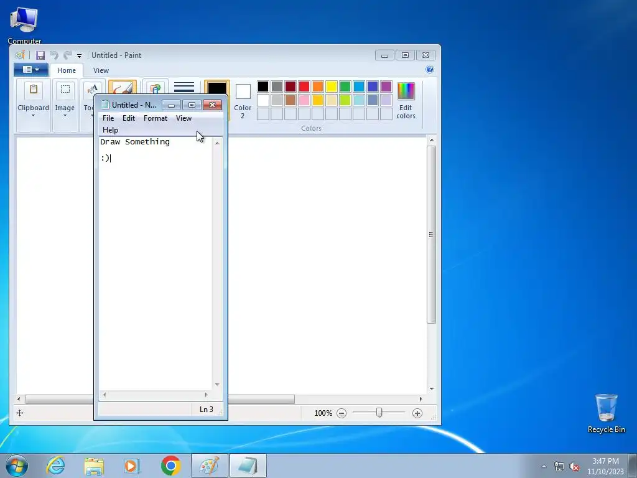
Task: Open Paint Help question mark icon
Action: [430, 70]
